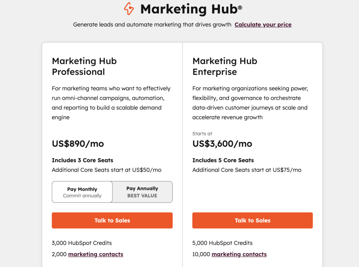The height and width of the screenshot is (267, 359).
Task: Click the US$890/mo price
Action: tap(78, 144)
